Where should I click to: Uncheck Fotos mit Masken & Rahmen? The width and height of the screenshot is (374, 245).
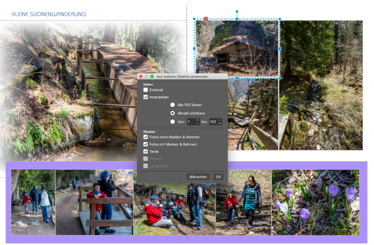click(145, 144)
